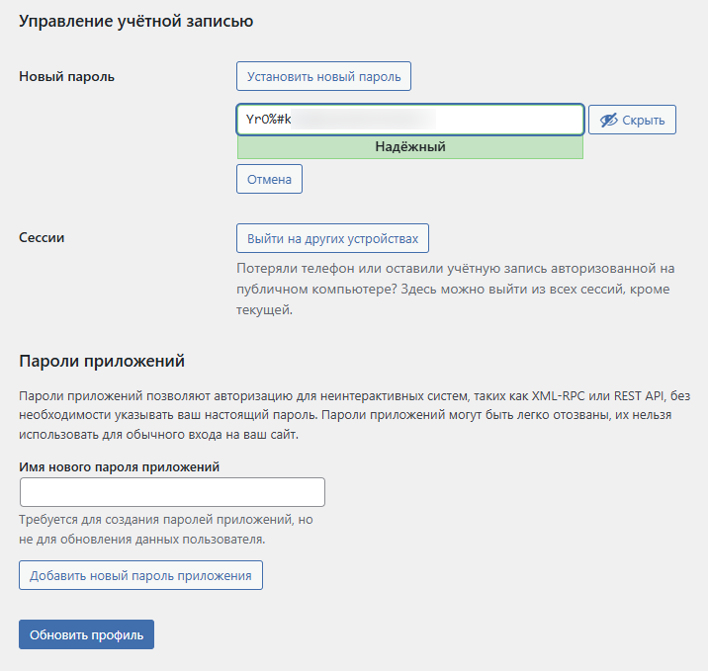Click the 'Управление учётной записью' heading
Image resolution: width=708 pixels, height=671 pixels.
pos(135,20)
